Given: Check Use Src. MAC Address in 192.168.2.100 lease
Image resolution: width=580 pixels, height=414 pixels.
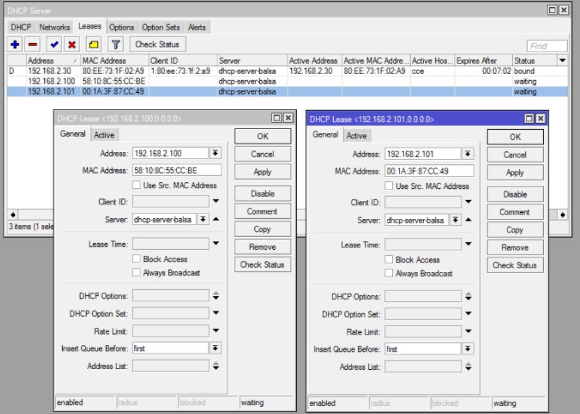Looking at the screenshot, I should click(x=137, y=185).
